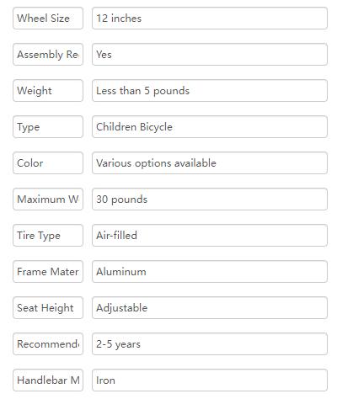Edit the 12 inches value field
Image resolution: width=337 pixels, height=399 pixels.
click(210, 19)
